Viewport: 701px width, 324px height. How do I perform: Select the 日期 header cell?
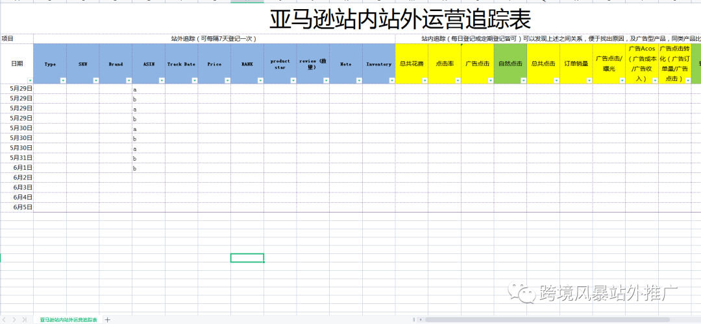tap(16, 64)
